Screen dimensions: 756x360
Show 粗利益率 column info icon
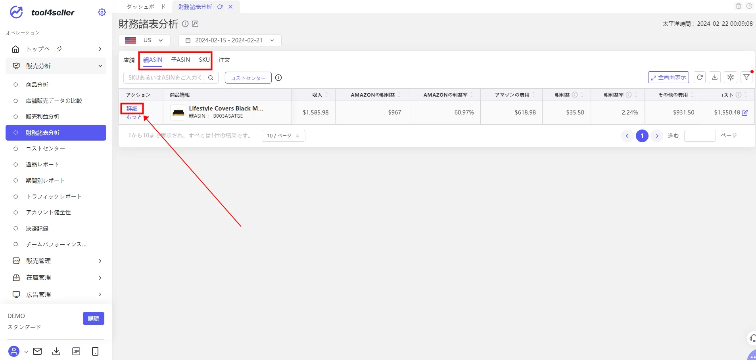tap(629, 95)
